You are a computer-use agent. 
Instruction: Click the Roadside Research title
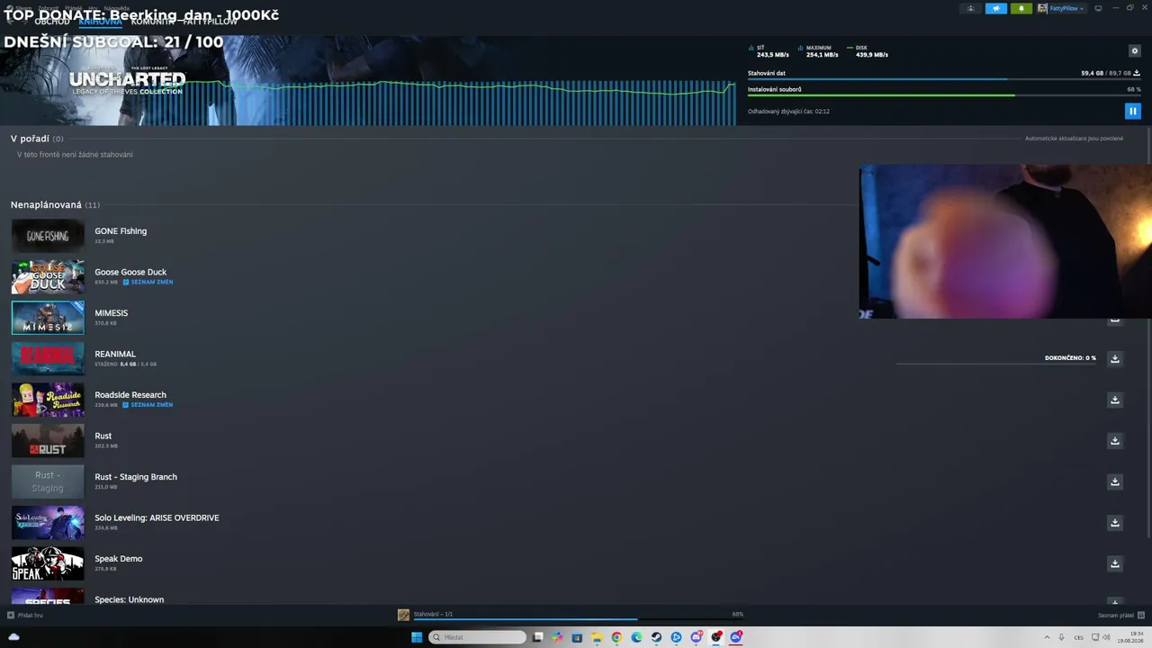pyautogui.click(x=130, y=395)
